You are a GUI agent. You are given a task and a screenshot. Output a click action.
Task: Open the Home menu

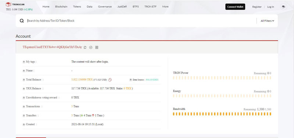click(x=46, y=7)
